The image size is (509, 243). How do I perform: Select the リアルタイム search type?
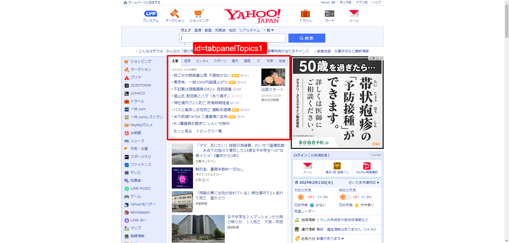(249, 30)
